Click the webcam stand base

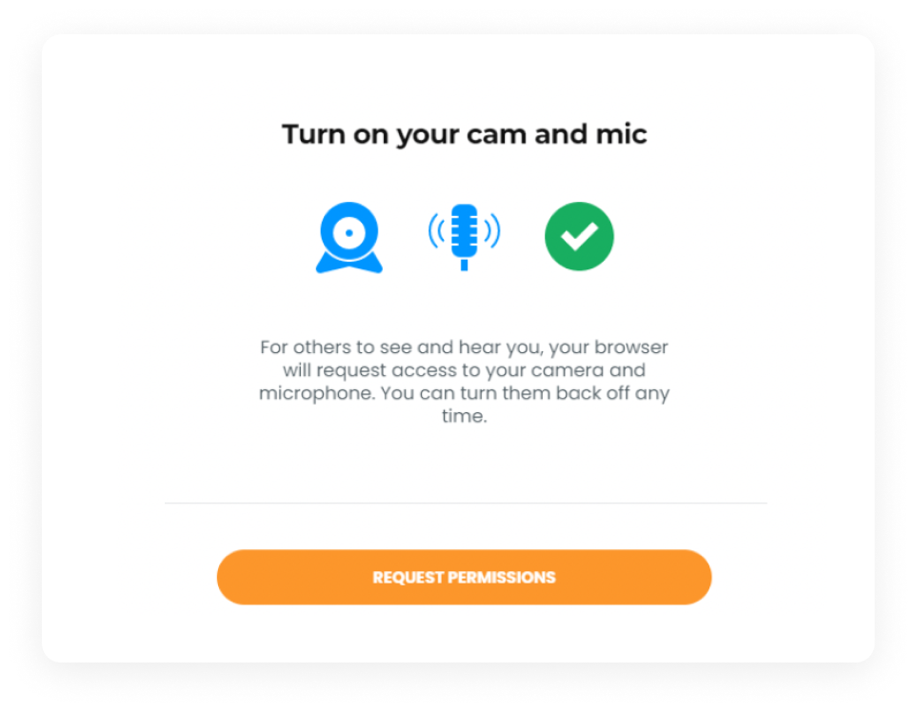click(349, 264)
